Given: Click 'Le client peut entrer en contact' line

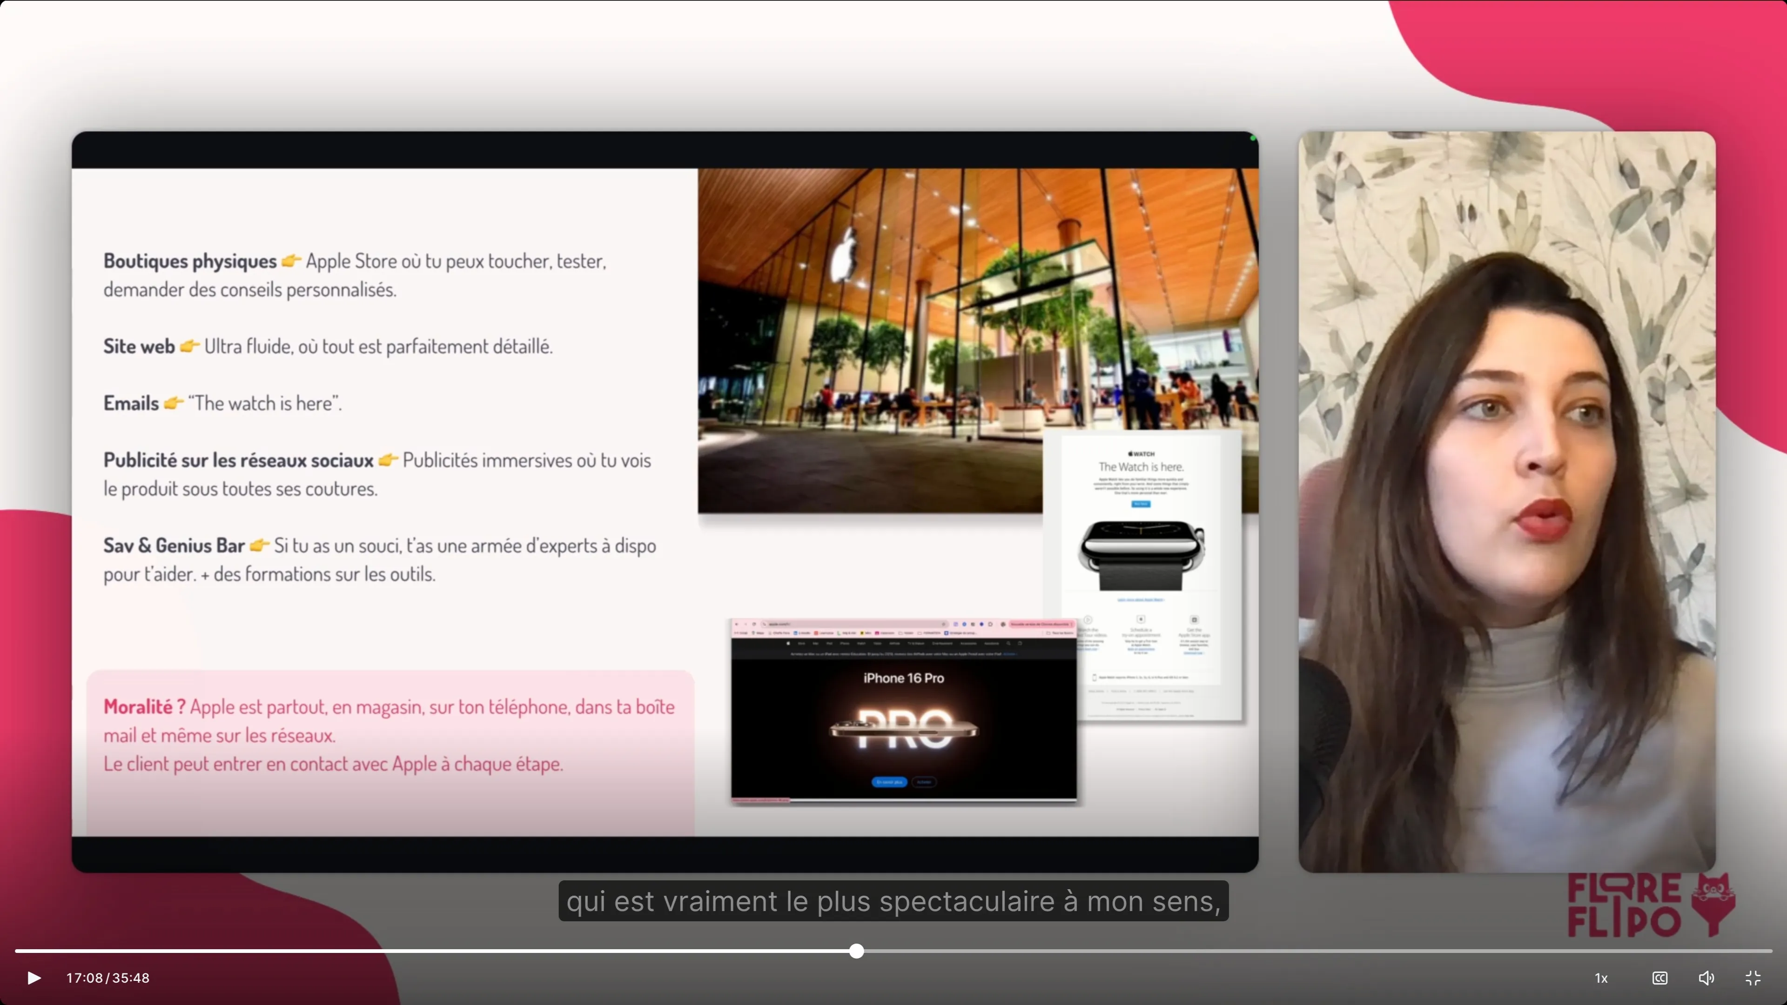Looking at the screenshot, I should [x=333, y=764].
